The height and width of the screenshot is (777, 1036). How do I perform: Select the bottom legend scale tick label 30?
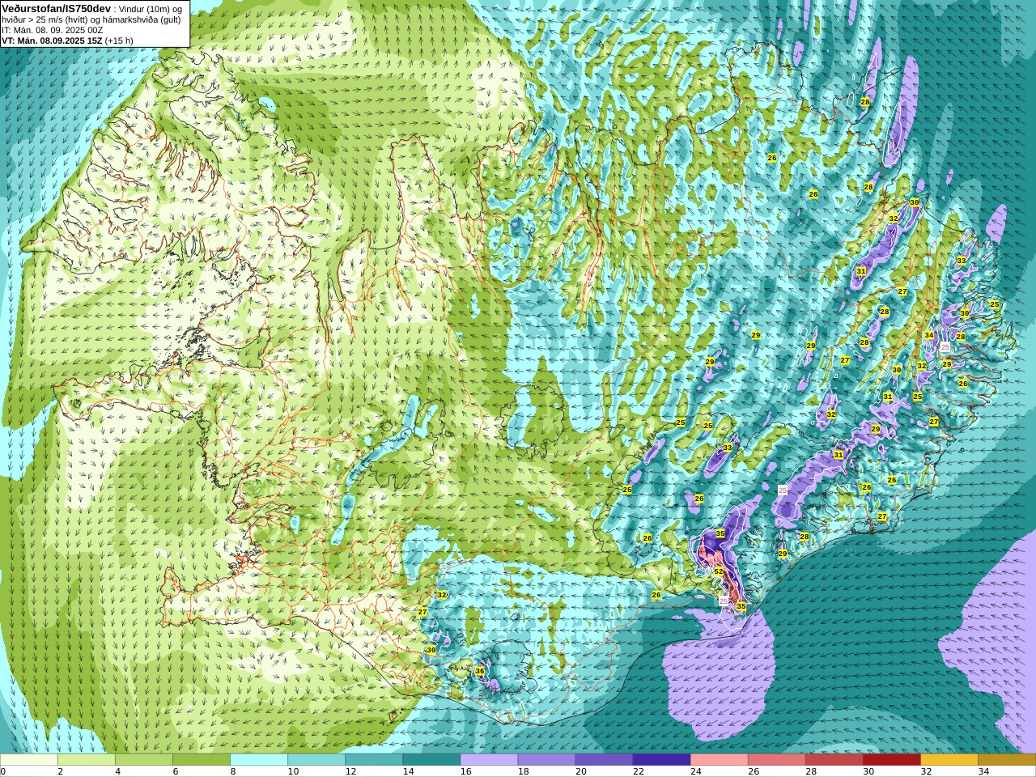click(x=868, y=771)
